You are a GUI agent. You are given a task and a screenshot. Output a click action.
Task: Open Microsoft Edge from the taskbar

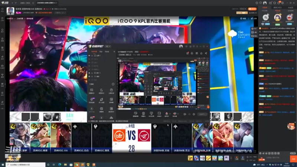[60, 165]
